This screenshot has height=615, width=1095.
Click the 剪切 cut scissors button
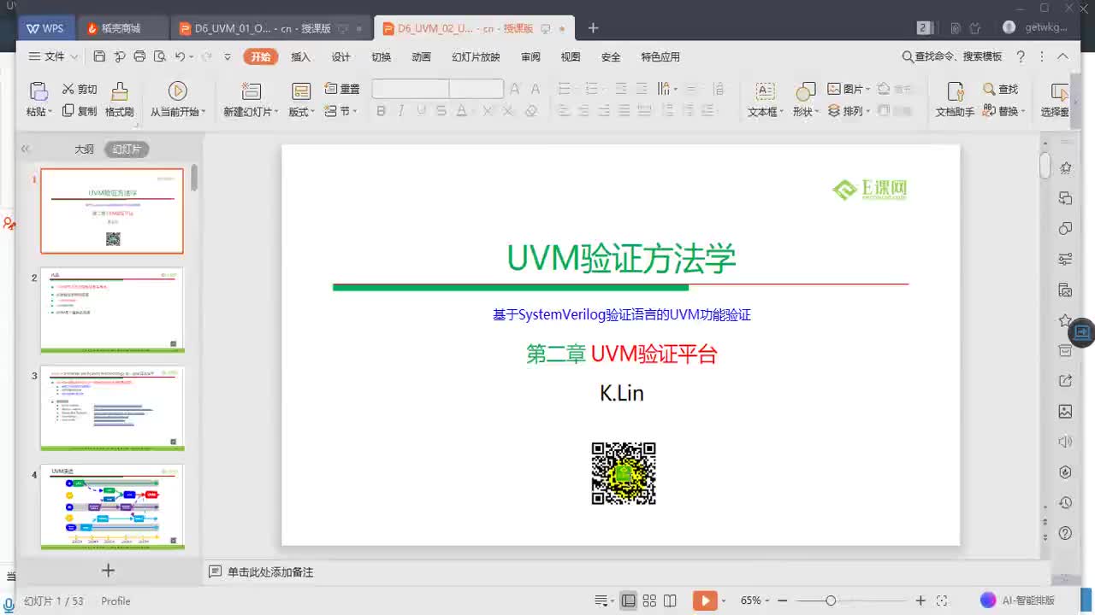coord(80,89)
